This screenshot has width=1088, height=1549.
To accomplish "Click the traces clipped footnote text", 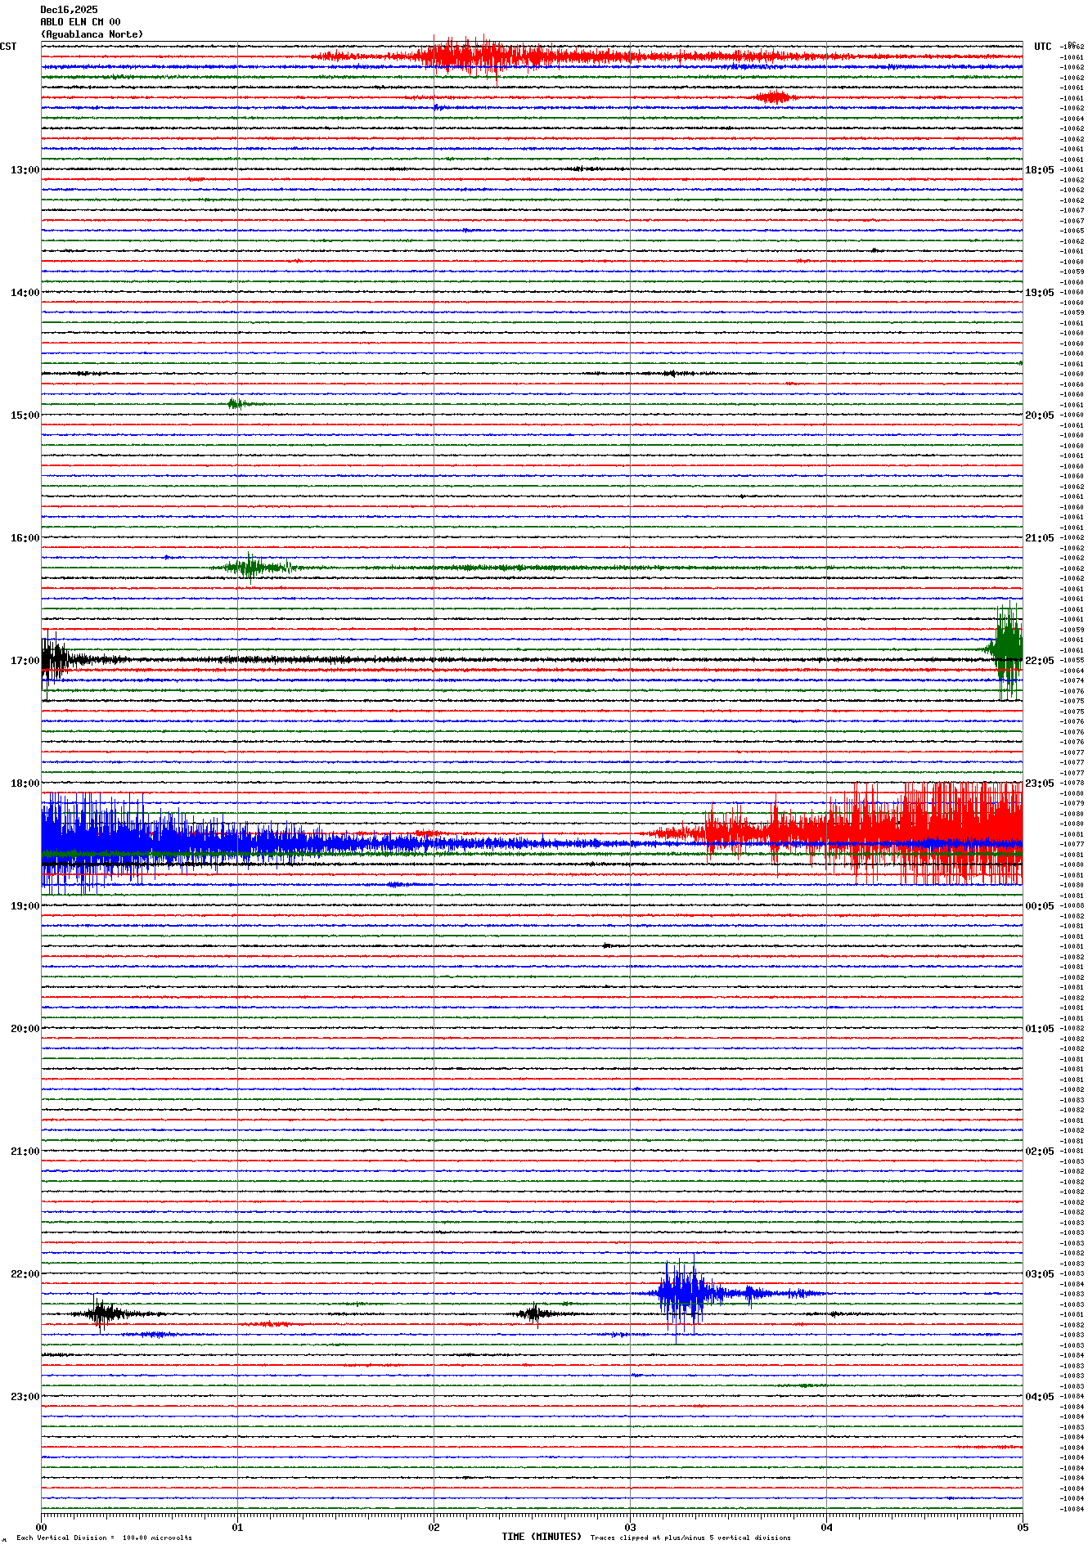I will point(690,1538).
